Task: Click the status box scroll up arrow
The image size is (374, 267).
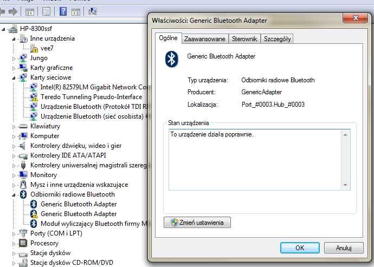Action: point(345,135)
